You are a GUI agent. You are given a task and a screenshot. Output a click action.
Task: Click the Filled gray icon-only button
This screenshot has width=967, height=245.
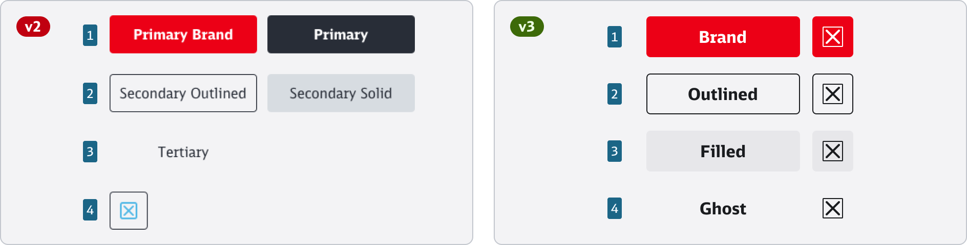[832, 151]
